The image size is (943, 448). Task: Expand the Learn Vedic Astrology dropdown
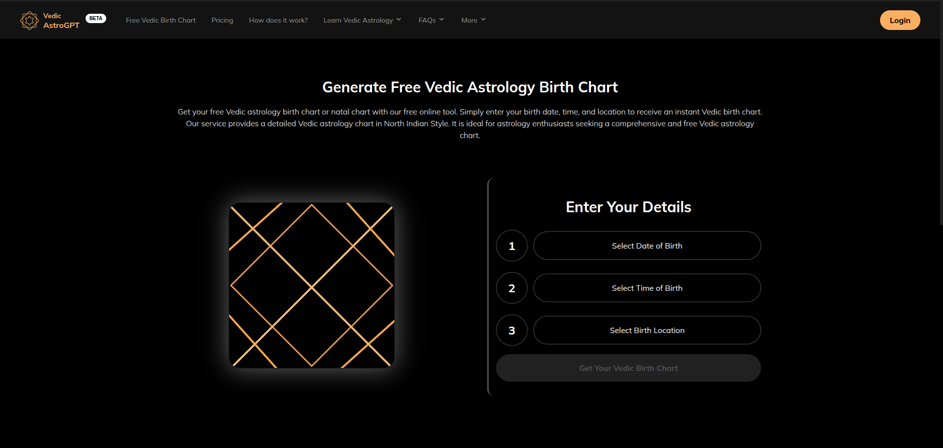coord(362,20)
